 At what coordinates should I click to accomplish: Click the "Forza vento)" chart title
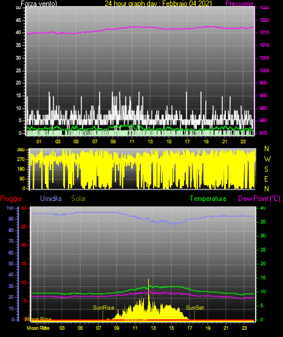click(x=39, y=3)
